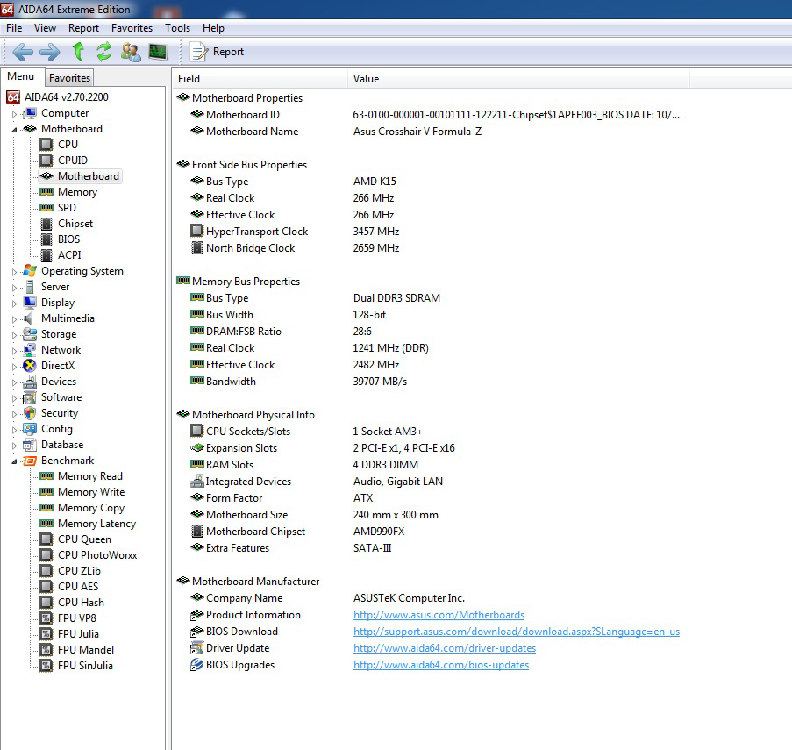Select Memory under Motherboard
This screenshot has width=792, height=750.
point(77,192)
